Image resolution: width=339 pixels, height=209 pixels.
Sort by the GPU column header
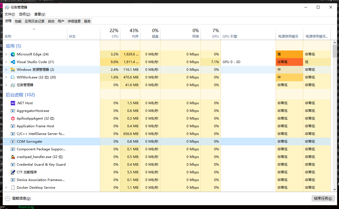click(211, 33)
